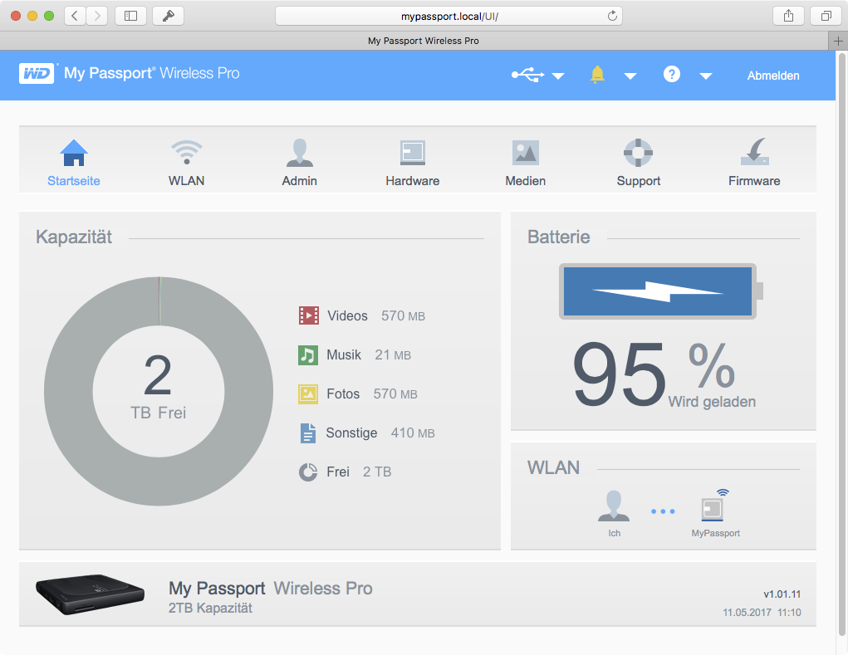Click the '2 TB' Frei value
Viewport: 848px width, 655px height.
[x=377, y=472]
